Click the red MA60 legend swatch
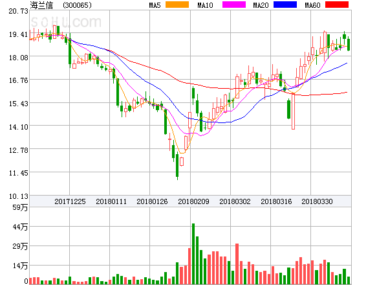The image size is (388, 285). (x=337, y=5)
